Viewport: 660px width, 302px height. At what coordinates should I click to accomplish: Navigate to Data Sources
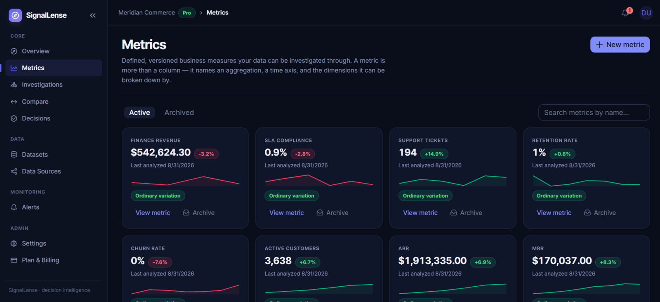(54, 171)
